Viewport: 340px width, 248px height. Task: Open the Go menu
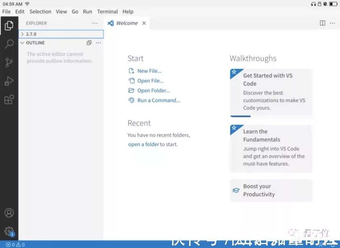point(75,12)
